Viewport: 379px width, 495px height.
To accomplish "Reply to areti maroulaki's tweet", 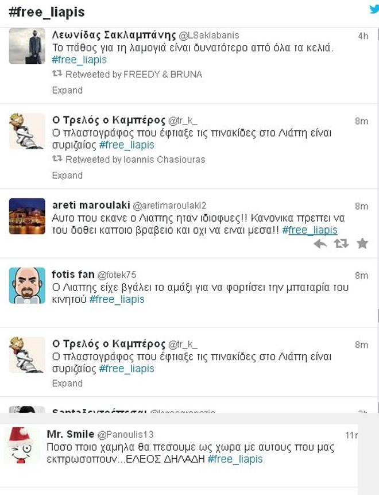I will (x=320, y=243).
